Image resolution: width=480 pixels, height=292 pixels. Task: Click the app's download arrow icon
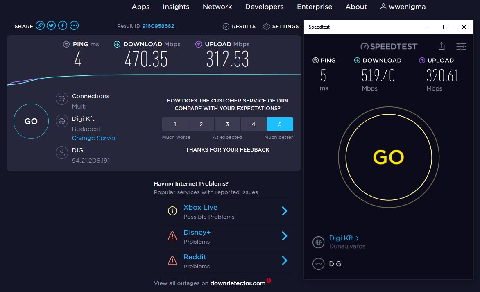357,60
